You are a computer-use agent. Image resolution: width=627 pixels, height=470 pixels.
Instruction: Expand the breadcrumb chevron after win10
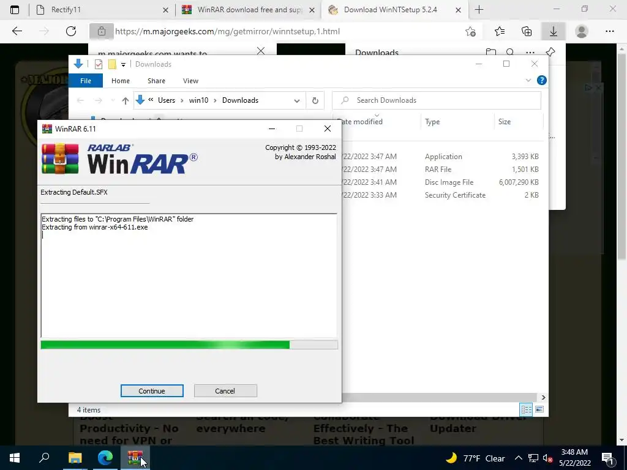(x=215, y=100)
